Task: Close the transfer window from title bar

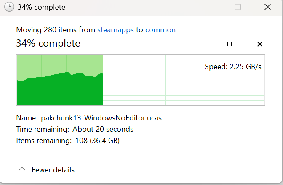Action: 267,7
